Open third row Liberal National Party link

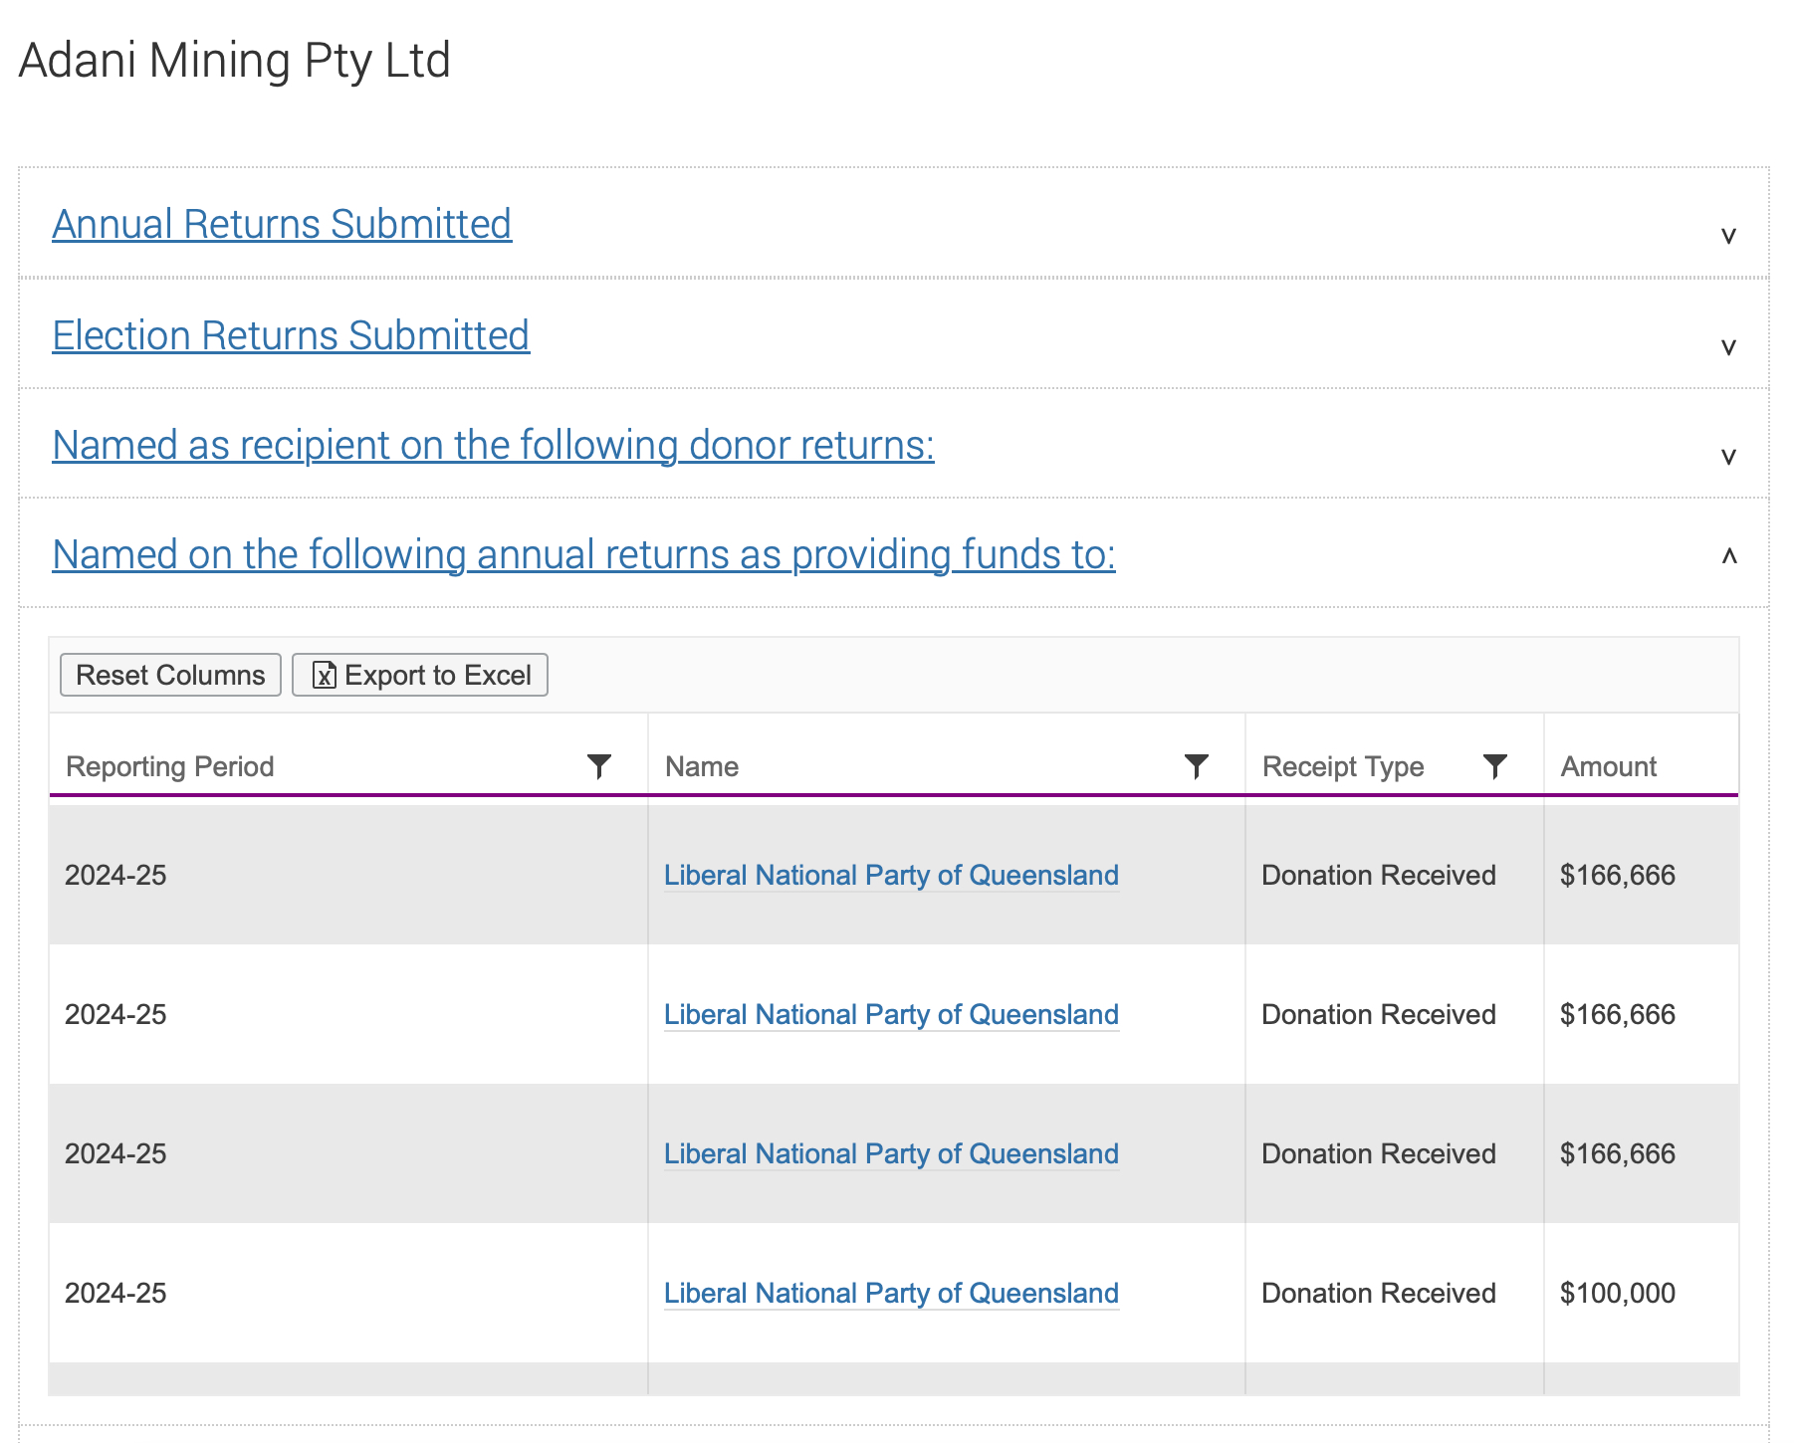click(891, 1154)
